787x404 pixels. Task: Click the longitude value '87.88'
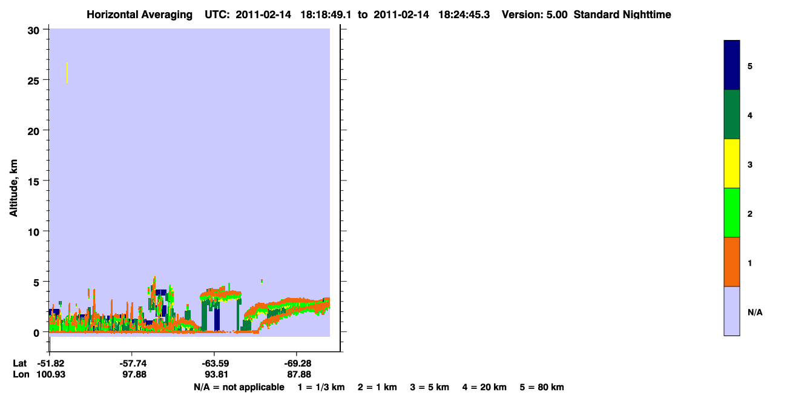(298, 374)
